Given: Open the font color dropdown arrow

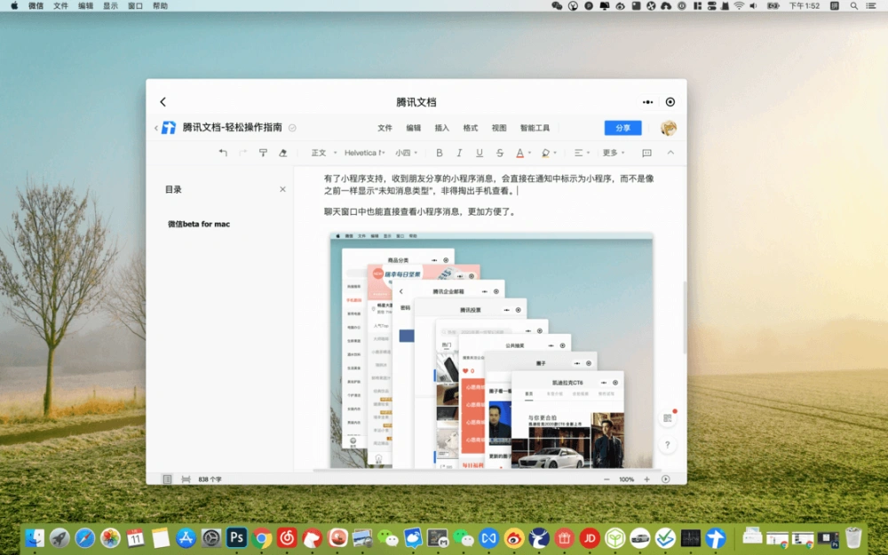Looking at the screenshot, I should (529, 153).
